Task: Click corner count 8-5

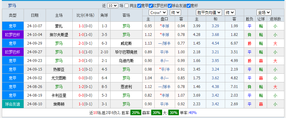Action: click(x=104, y=87)
